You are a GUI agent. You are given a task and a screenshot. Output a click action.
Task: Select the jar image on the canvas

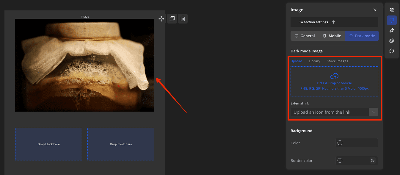point(85,65)
